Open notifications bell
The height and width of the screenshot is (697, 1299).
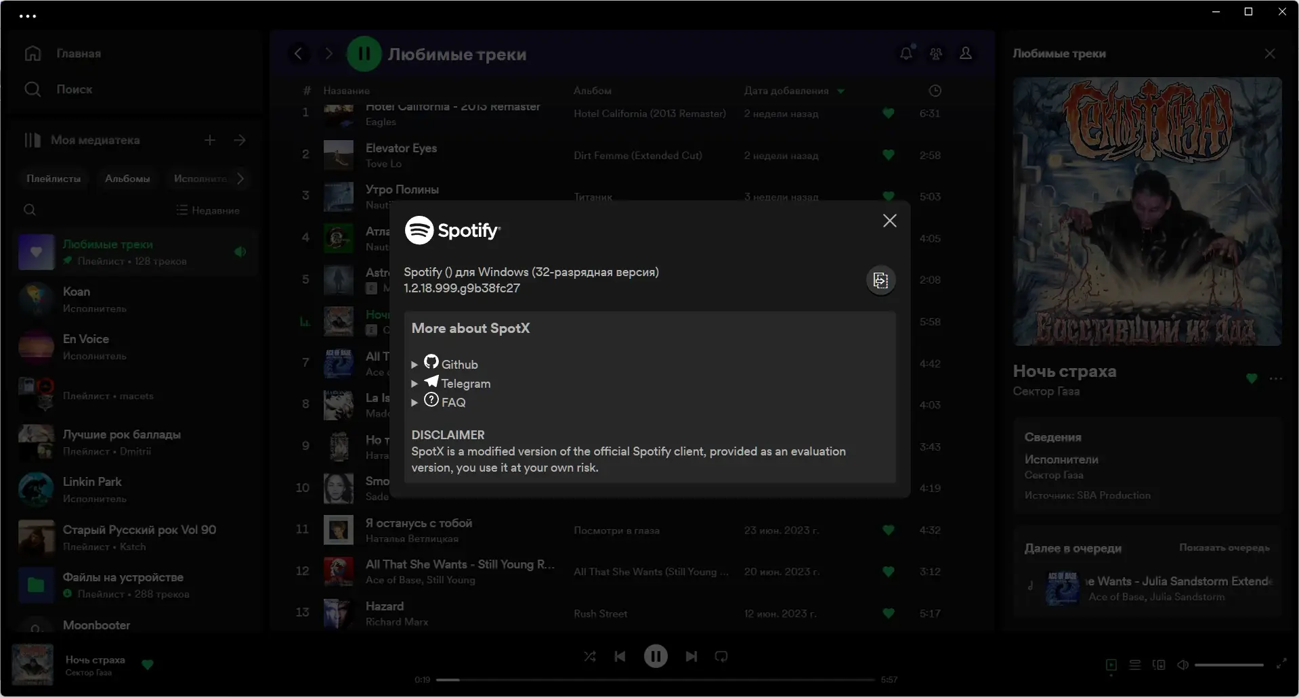point(906,53)
